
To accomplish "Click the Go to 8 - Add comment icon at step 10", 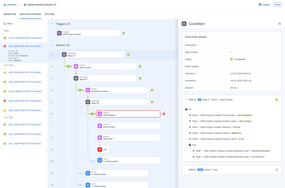I will coord(100,160).
